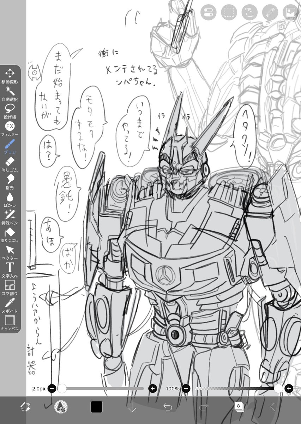301x424 pixels.
Task: Increase opacity with plus button
Action: 289,389
